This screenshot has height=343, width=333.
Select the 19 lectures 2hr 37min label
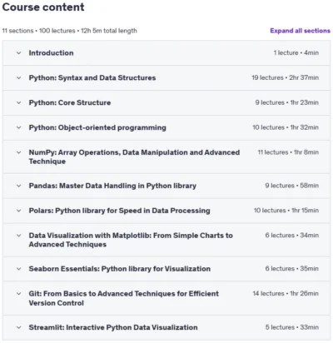[285, 77]
